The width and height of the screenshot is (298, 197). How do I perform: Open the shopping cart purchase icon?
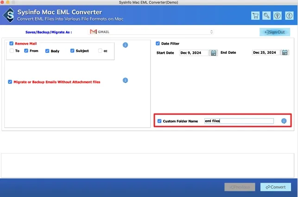[255, 16]
